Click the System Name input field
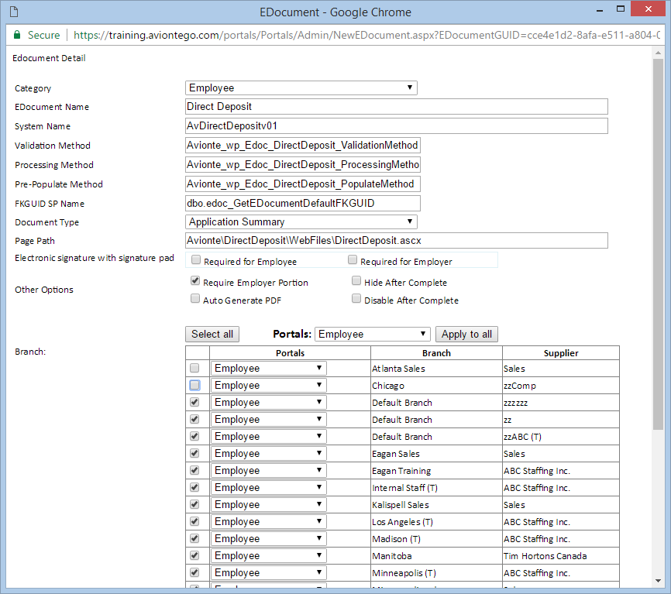This screenshot has height=594, width=671. pyautogui.click(x=396, y=125)
